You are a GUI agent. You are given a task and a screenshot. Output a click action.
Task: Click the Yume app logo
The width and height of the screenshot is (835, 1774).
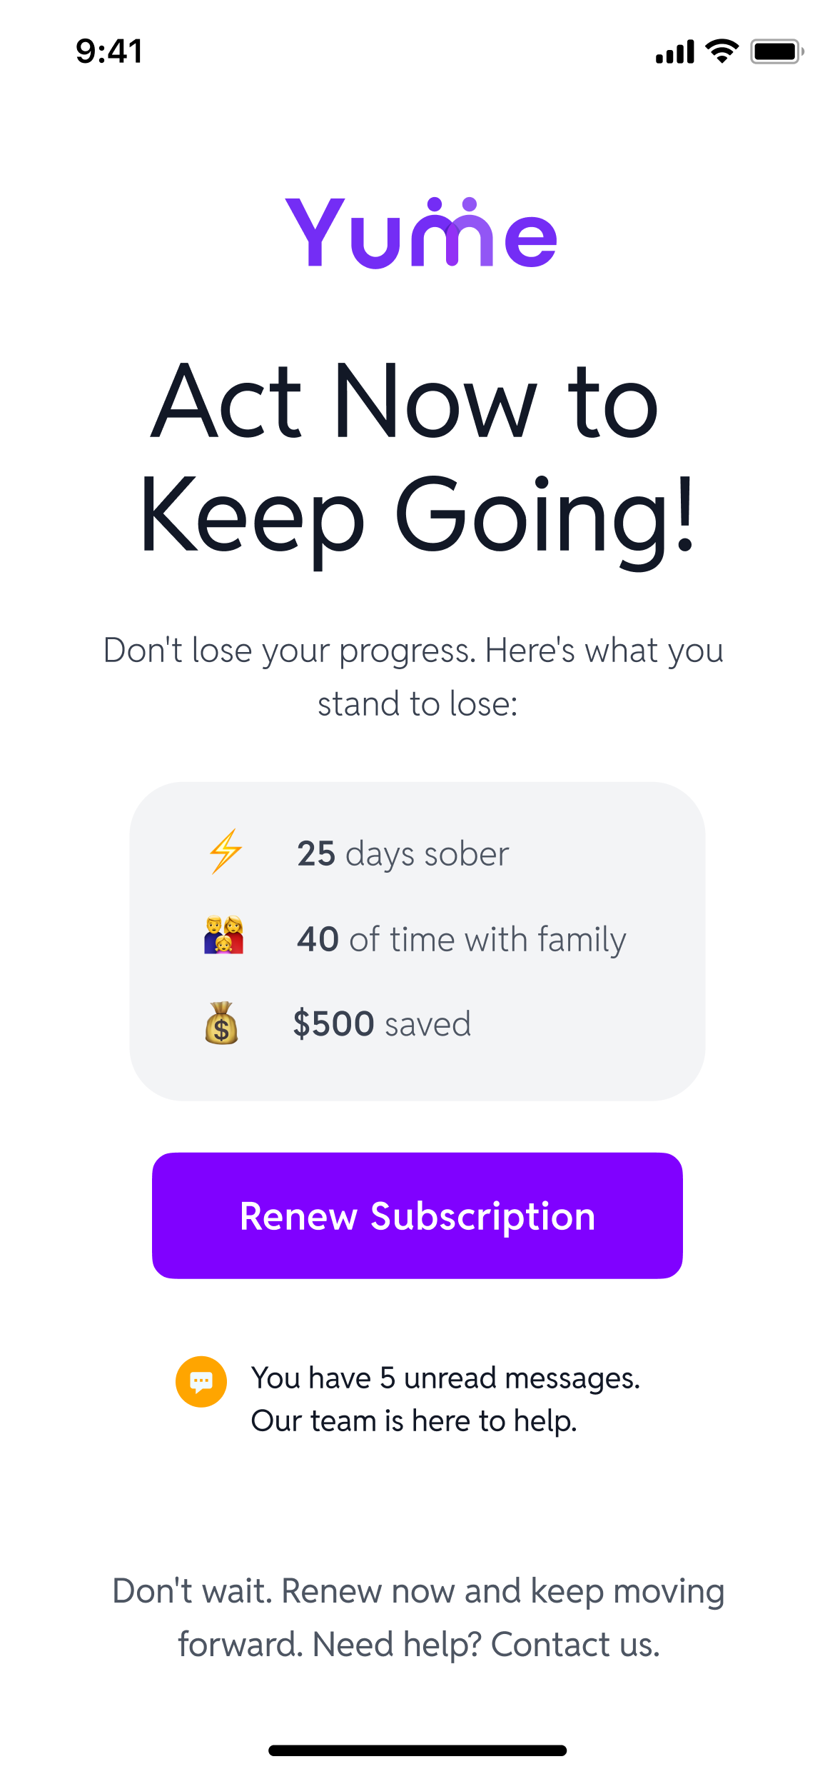point(420,234)
